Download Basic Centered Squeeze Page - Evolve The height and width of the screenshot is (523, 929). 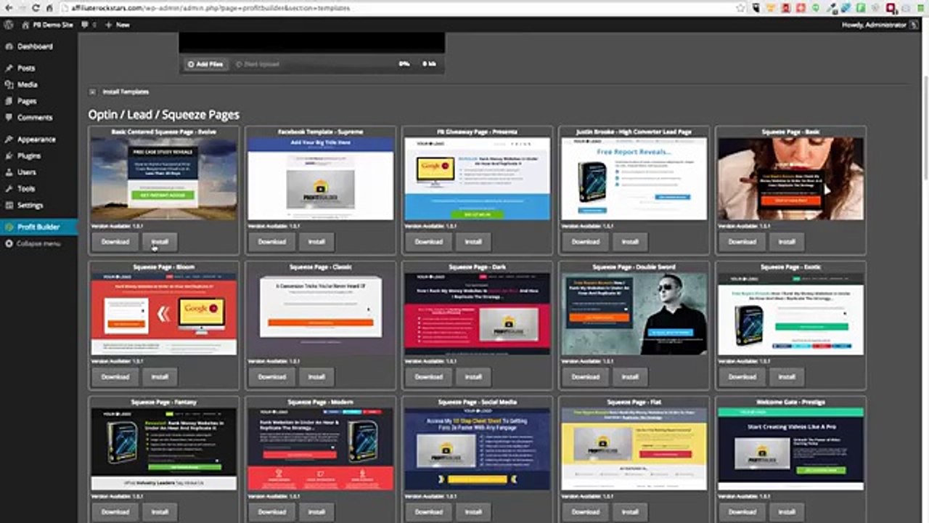tap(115, 242)
